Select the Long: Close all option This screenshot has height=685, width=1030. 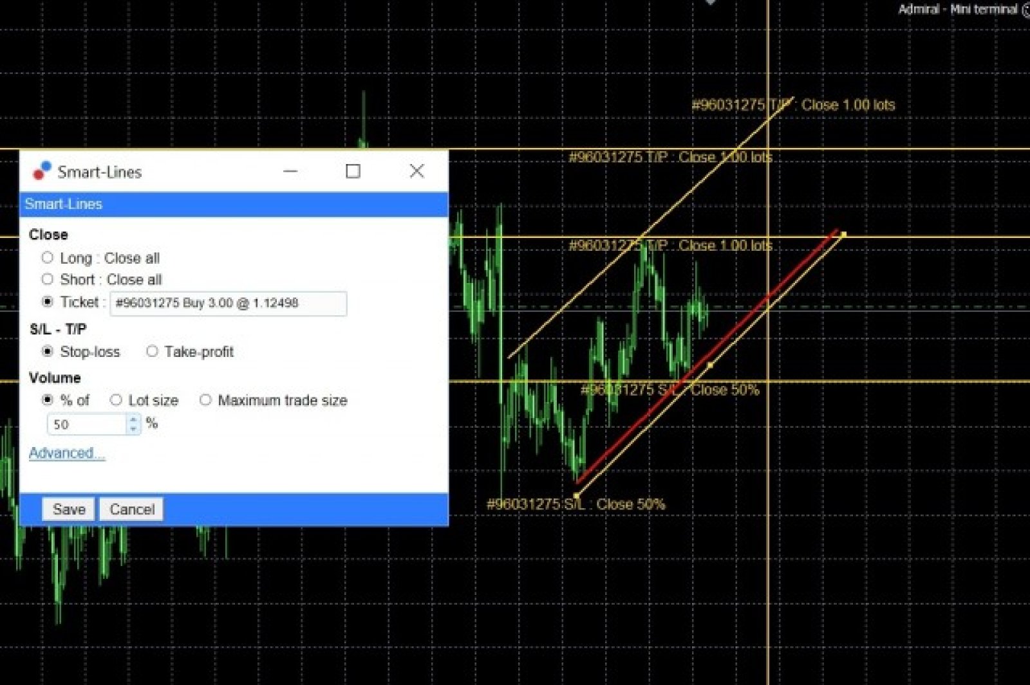click(x=47, y=258)
